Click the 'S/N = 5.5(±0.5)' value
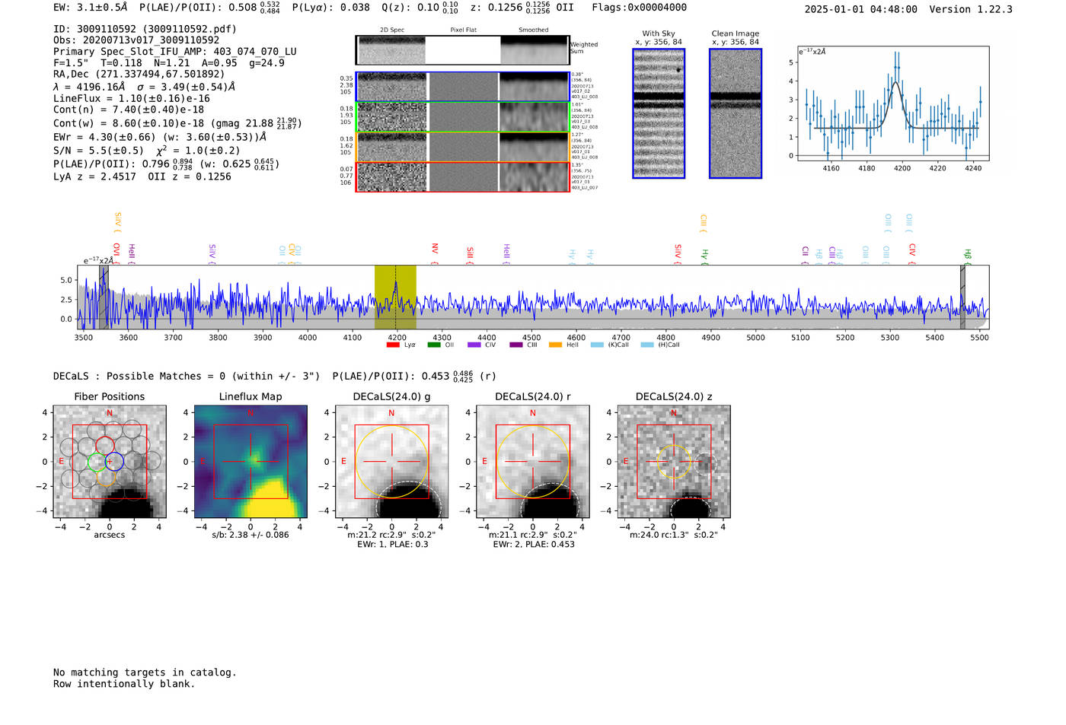 coord(98,151)
